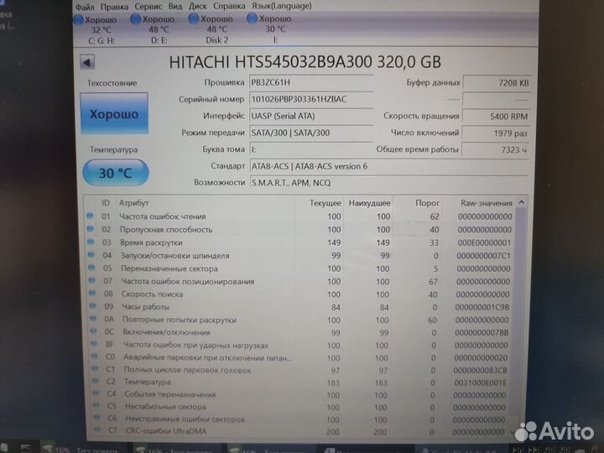Click the Текущее column header
The width and height of the screenshot is (604, 453).
pos(325,203)
